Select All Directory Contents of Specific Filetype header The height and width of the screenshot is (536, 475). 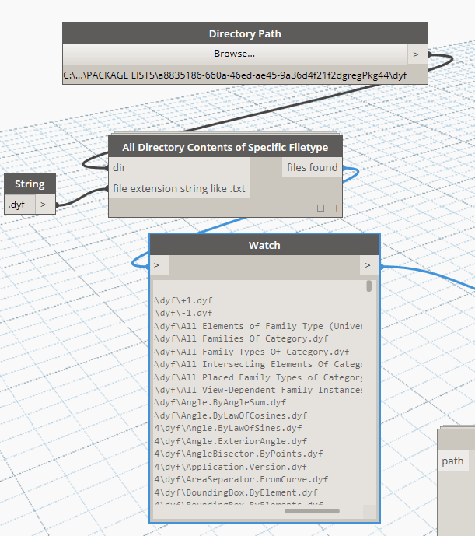225,147
